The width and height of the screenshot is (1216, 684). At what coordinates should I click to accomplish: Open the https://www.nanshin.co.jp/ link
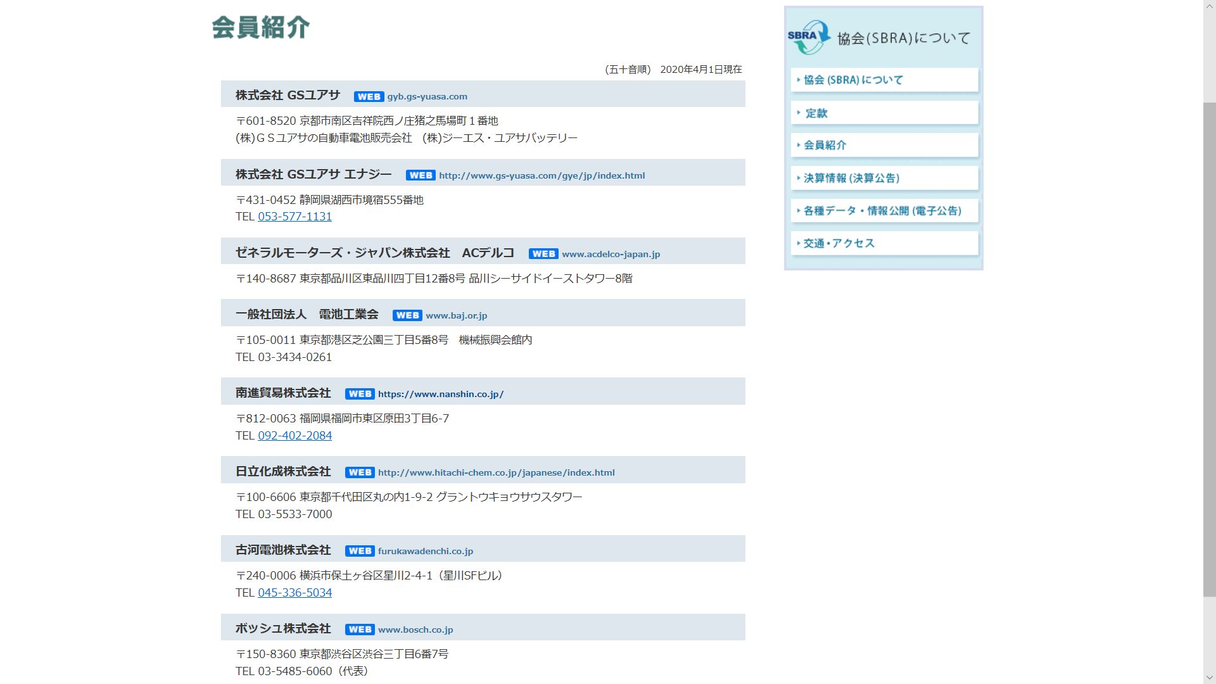441,394
